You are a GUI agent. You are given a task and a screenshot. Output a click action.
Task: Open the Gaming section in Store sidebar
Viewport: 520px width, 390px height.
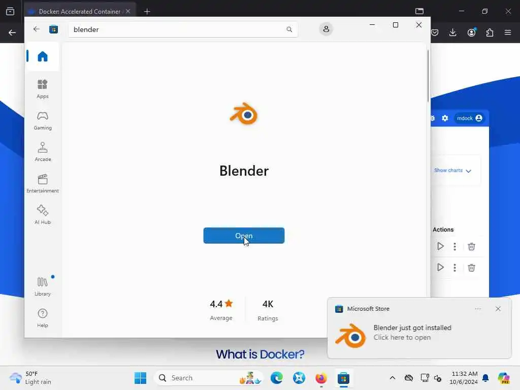[43, 120]
